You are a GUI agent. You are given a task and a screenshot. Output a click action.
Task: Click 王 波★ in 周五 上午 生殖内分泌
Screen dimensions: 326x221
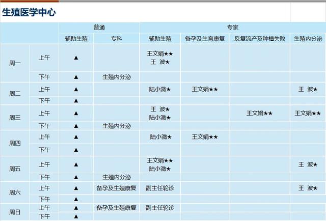(308, 164)
